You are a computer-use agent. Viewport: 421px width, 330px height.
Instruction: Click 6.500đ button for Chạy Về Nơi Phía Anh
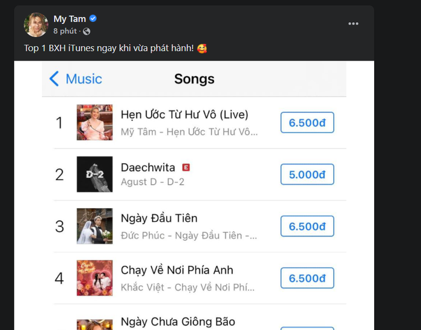tap(307, 278)
